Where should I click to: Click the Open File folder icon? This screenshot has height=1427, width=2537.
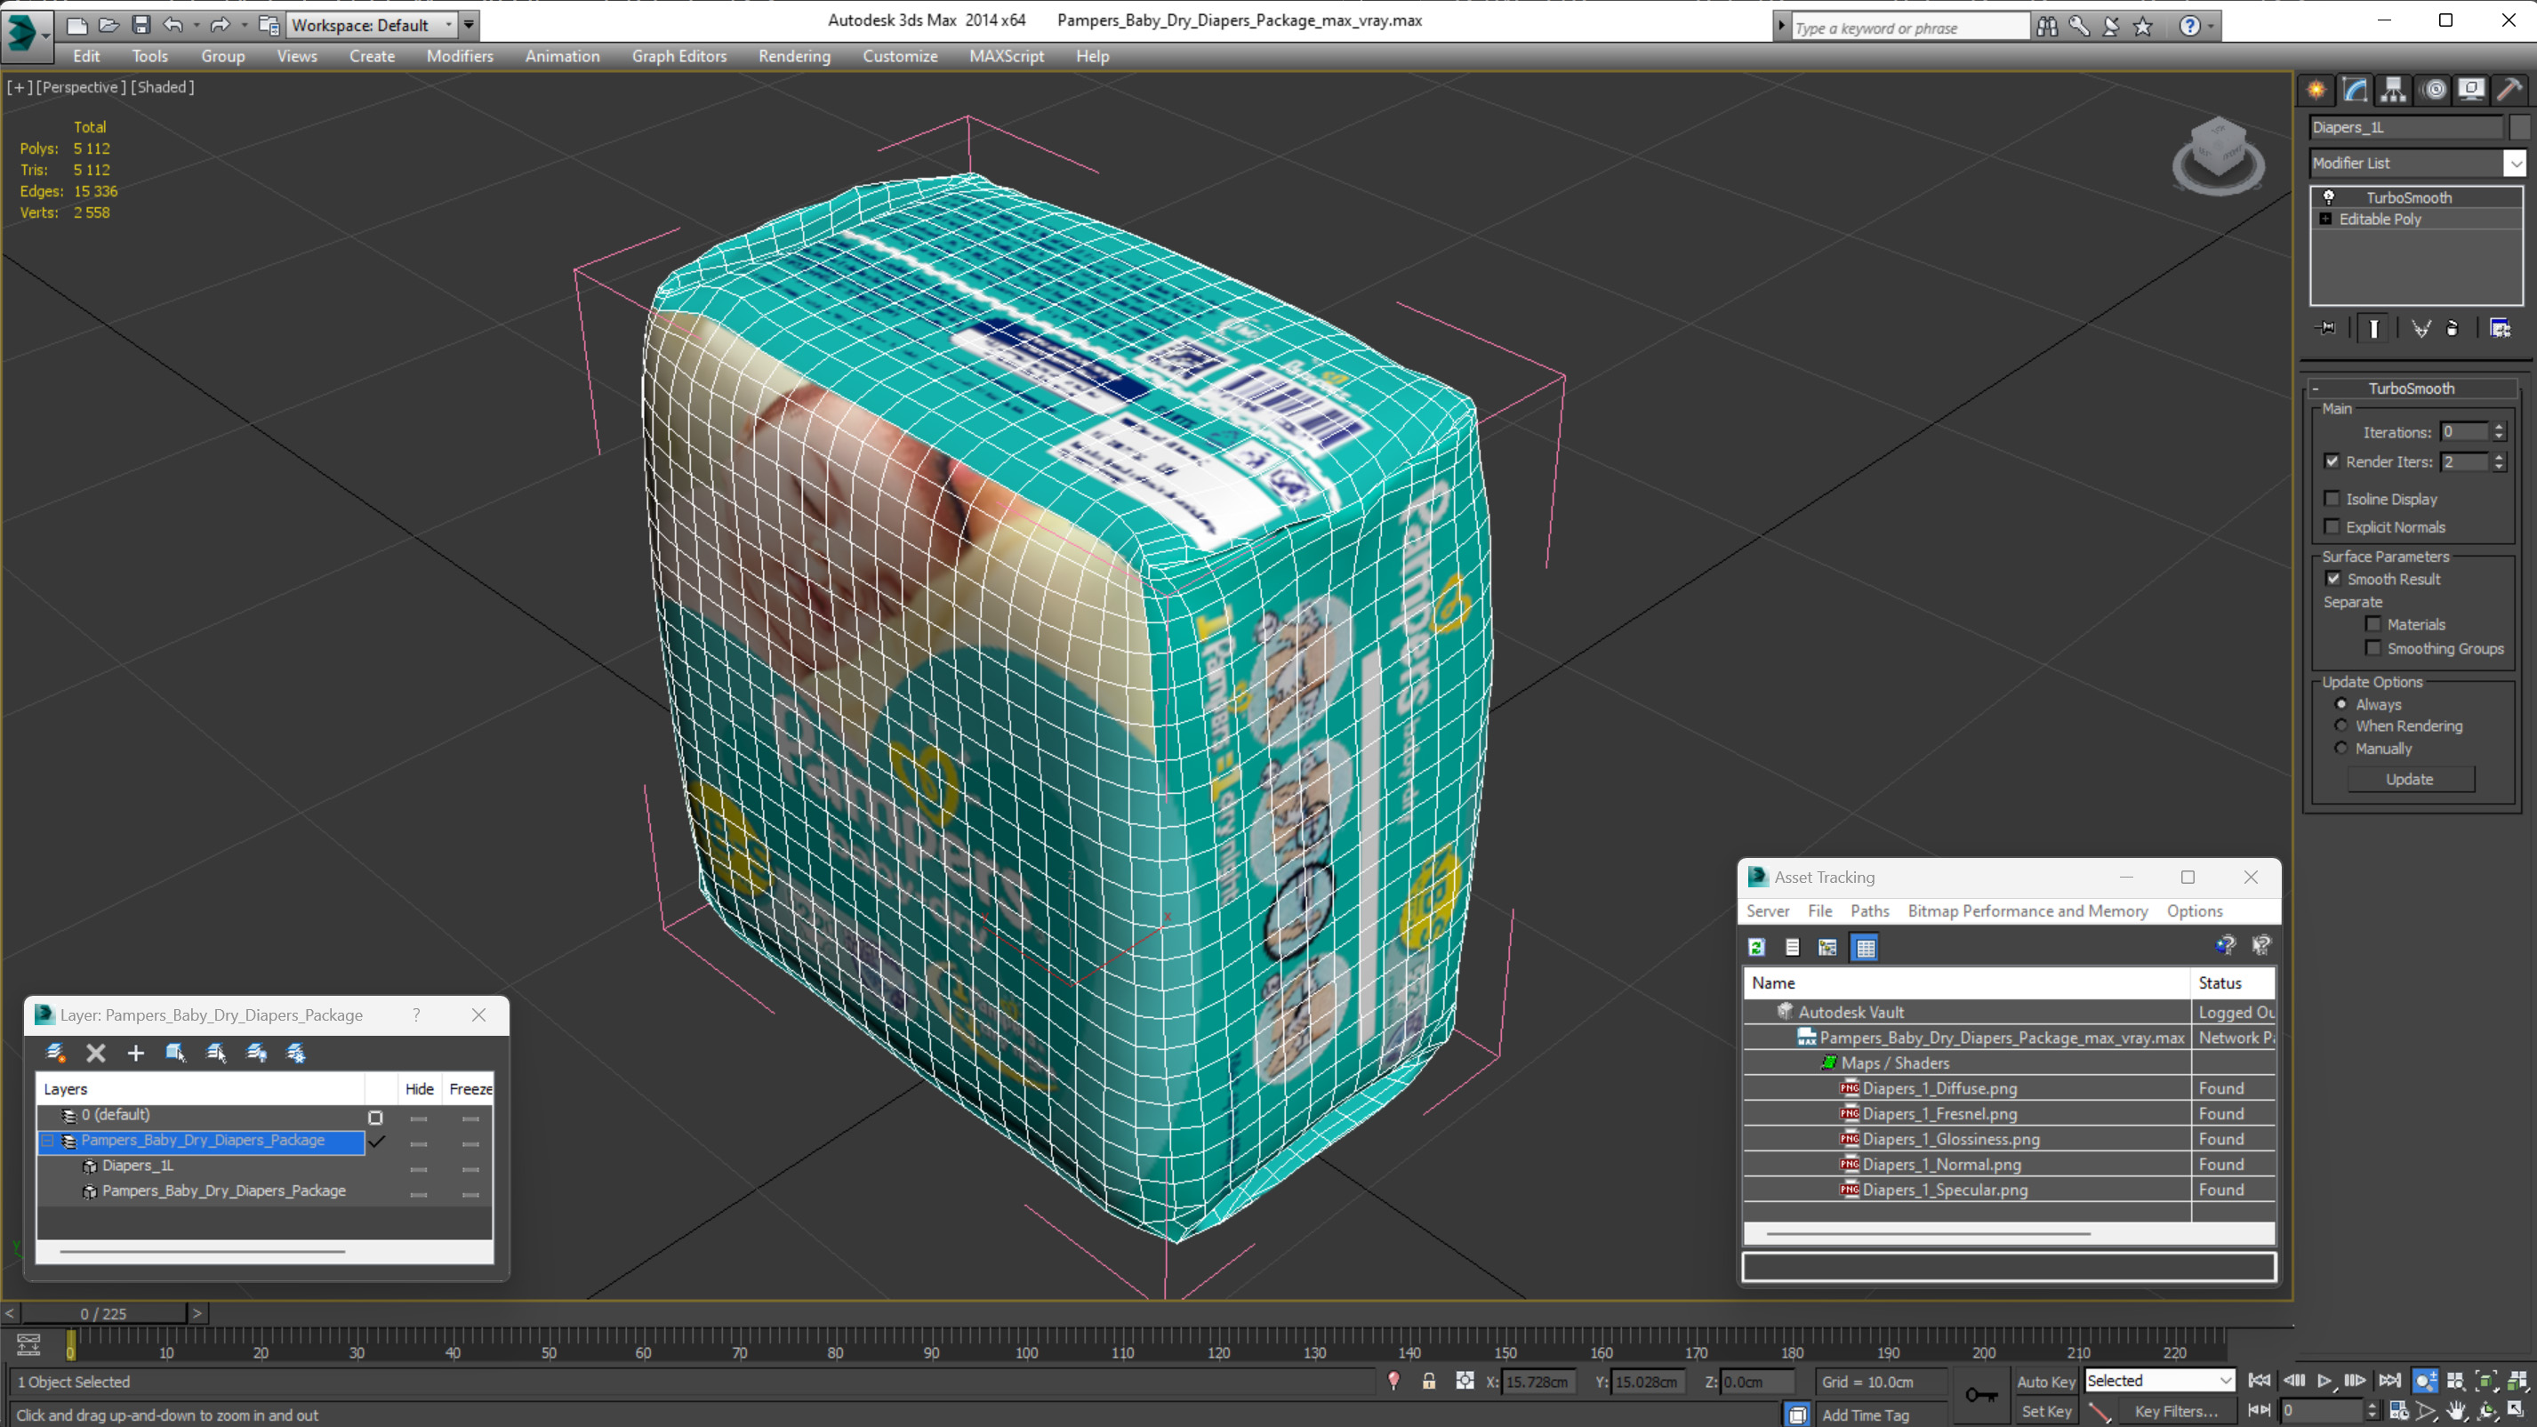(x=109, y=25)
